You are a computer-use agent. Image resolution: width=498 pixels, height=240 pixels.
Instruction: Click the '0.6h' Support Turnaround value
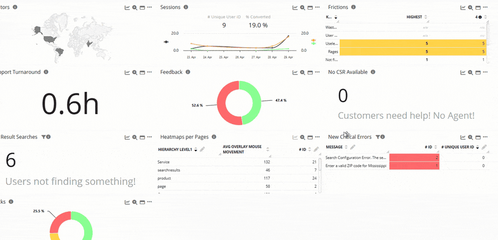70,103
